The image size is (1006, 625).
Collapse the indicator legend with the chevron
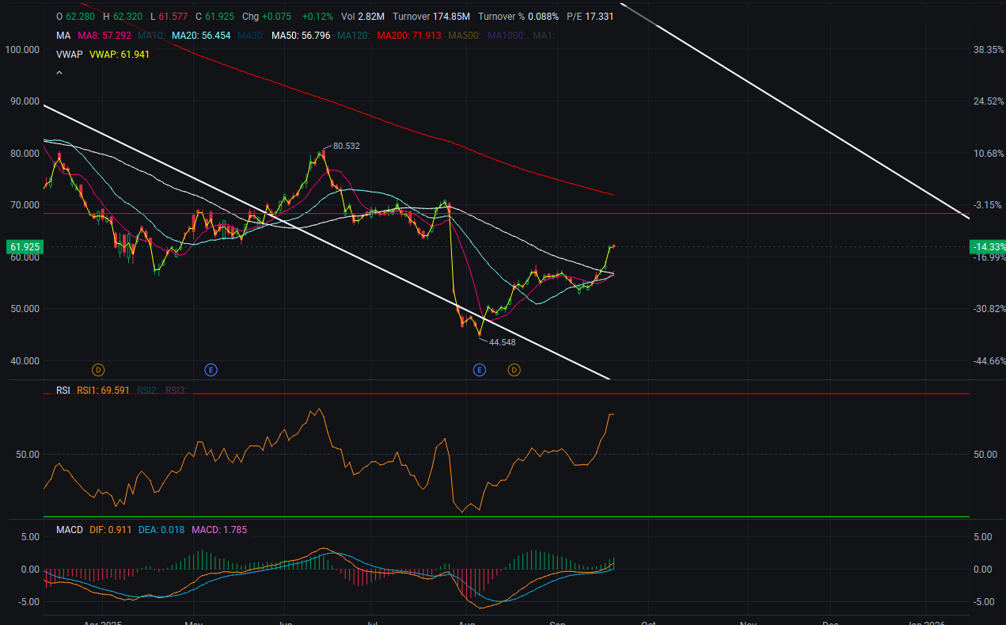coord(59,73)
